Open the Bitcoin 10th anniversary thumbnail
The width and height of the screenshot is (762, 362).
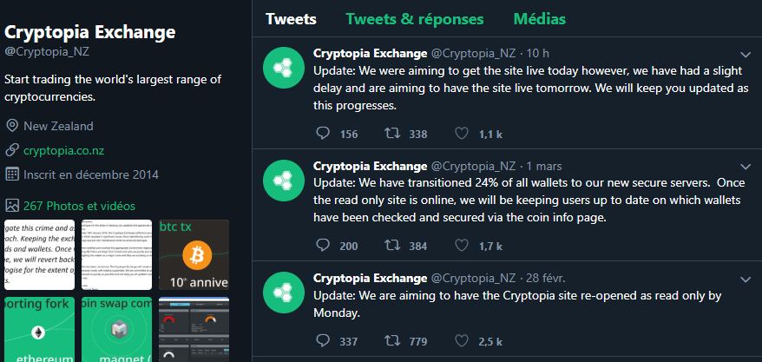[x=194, y=254]
